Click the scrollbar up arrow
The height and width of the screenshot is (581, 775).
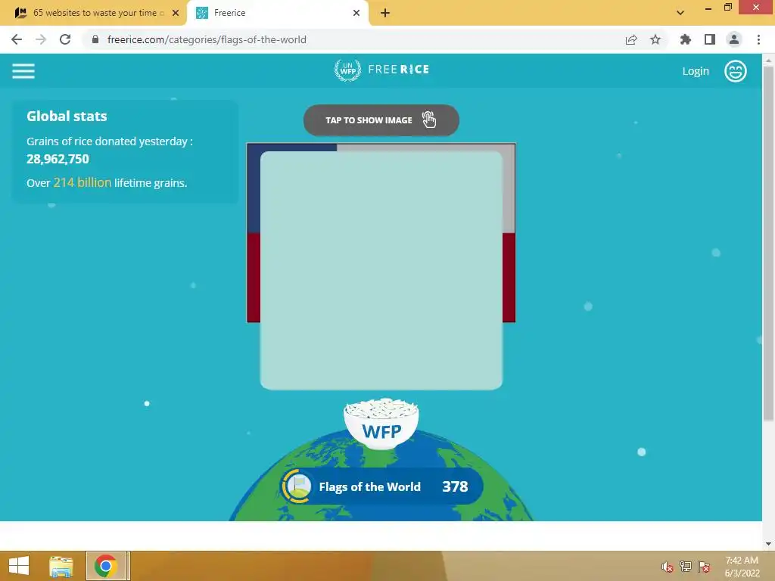point(768,61)
